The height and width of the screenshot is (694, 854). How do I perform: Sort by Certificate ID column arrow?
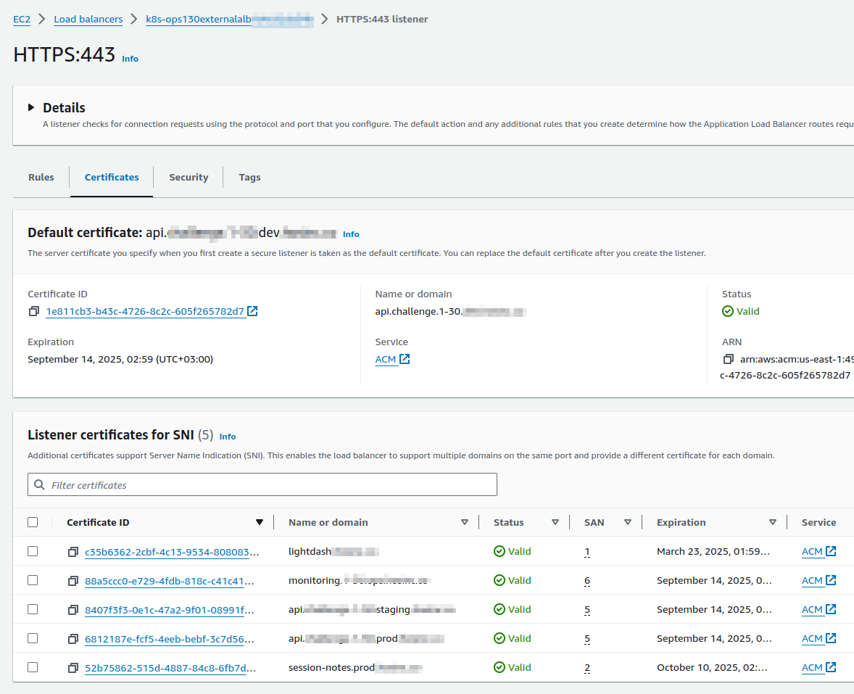pyautogui.click(x=260, y=522)
